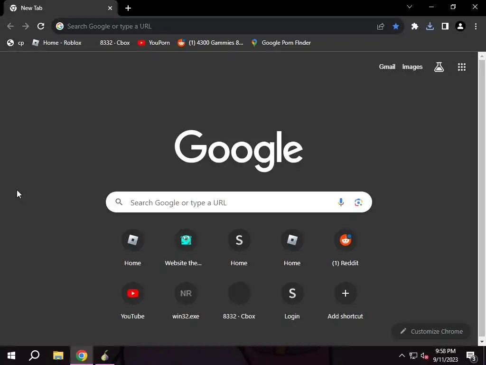Open the taskbar clock showing 9:58 PM

(x=445, y=355)
